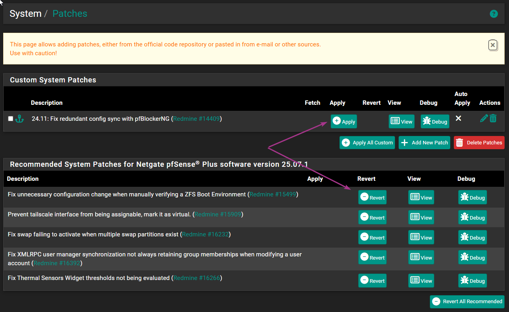Click the Patches breadcrumb title

[x=70, y=14]
